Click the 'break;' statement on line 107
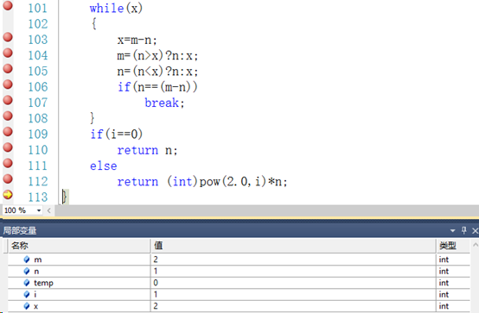The image size is (479, 313). tap(164, 103)
